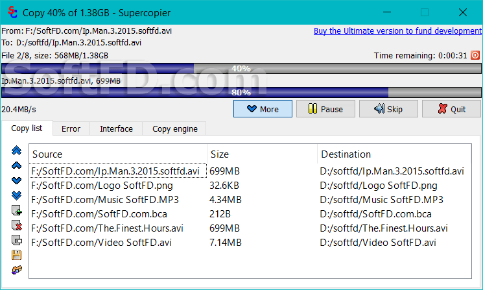Select source row Video SoftFD.avi

tap(101, 243)
